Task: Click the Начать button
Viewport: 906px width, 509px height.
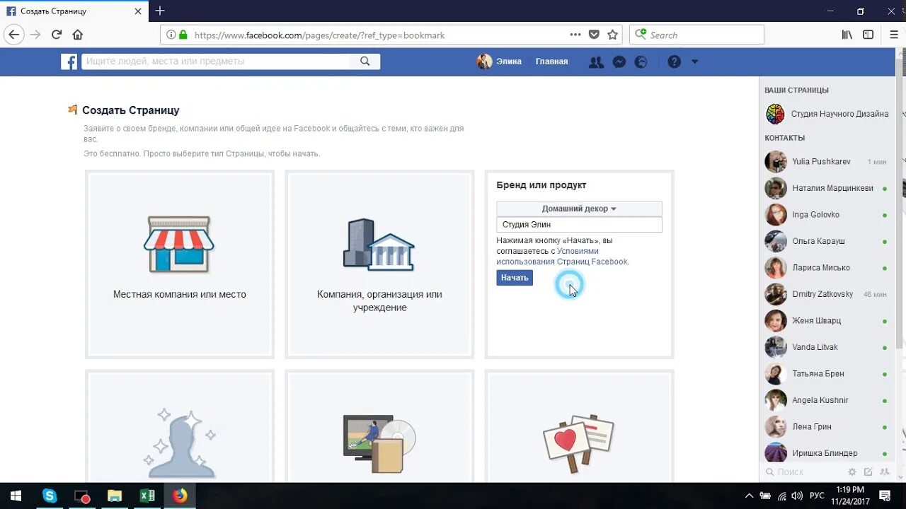Action: [515, 278]
